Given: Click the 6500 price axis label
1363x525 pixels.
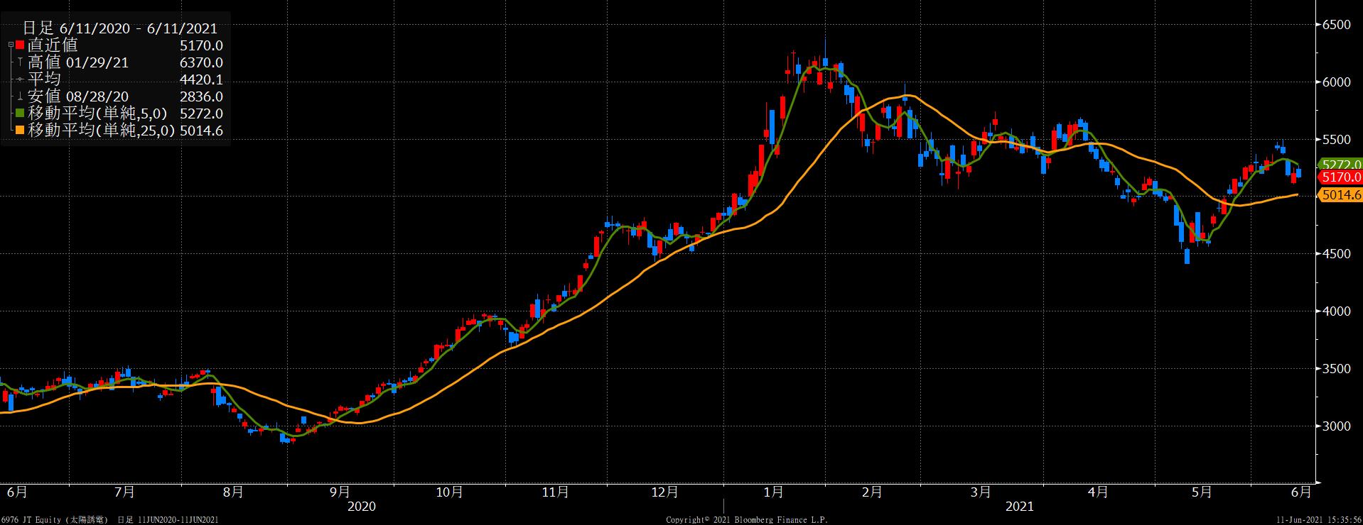Looking at the screenshot, I should tap(1335, 25).
